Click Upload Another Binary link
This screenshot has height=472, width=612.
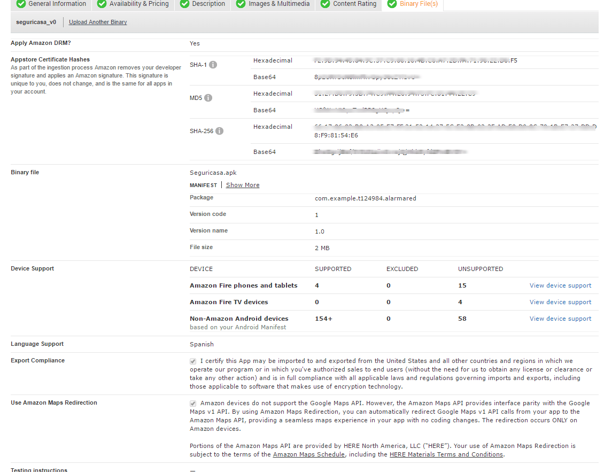(x=98, y=22)
